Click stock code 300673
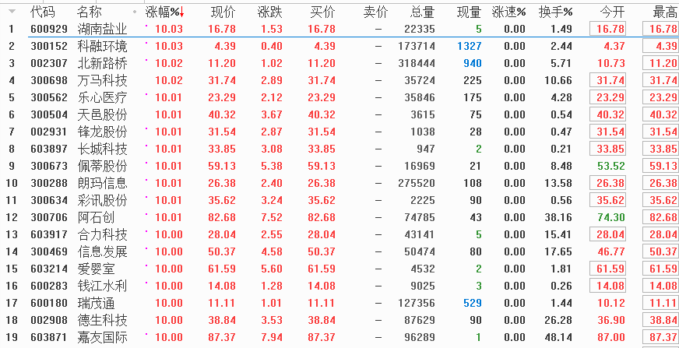This screenshot has width=679, height=348. click(x=49, y=166)
